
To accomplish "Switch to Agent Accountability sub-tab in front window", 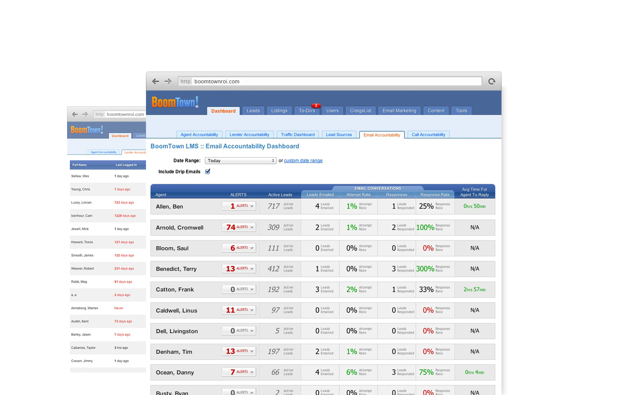I will [x=199, y=135].
